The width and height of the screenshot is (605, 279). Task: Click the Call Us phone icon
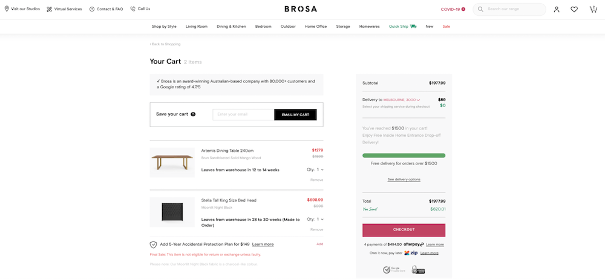click(132, 9)
